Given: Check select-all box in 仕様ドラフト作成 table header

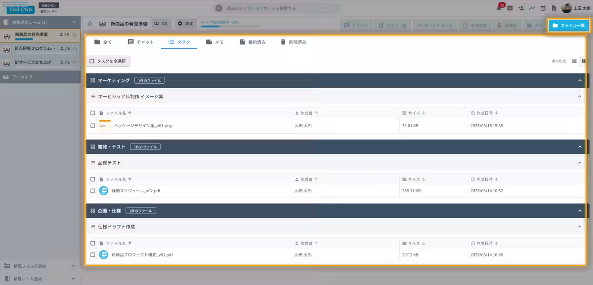Looking at the screenshot, I should pos(92,244).
